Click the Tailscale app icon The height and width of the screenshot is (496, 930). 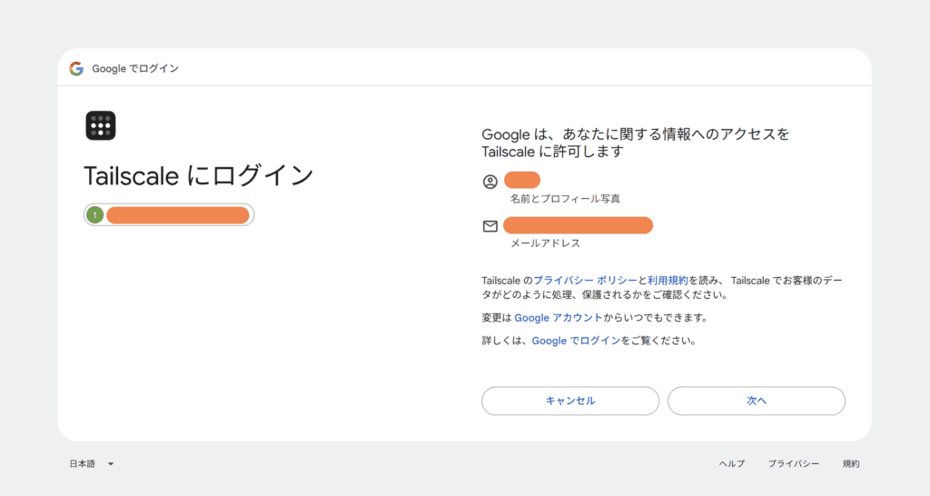coord(101,125)
